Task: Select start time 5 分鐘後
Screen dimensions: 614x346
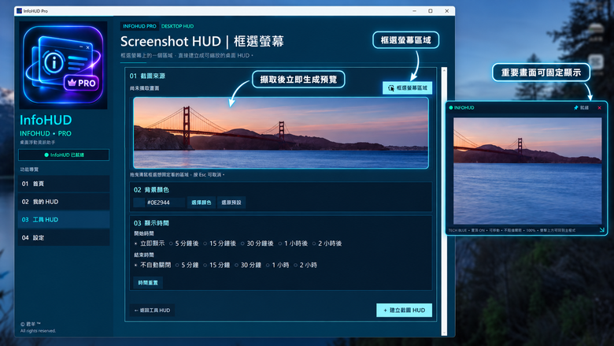Action: (184, 244)
